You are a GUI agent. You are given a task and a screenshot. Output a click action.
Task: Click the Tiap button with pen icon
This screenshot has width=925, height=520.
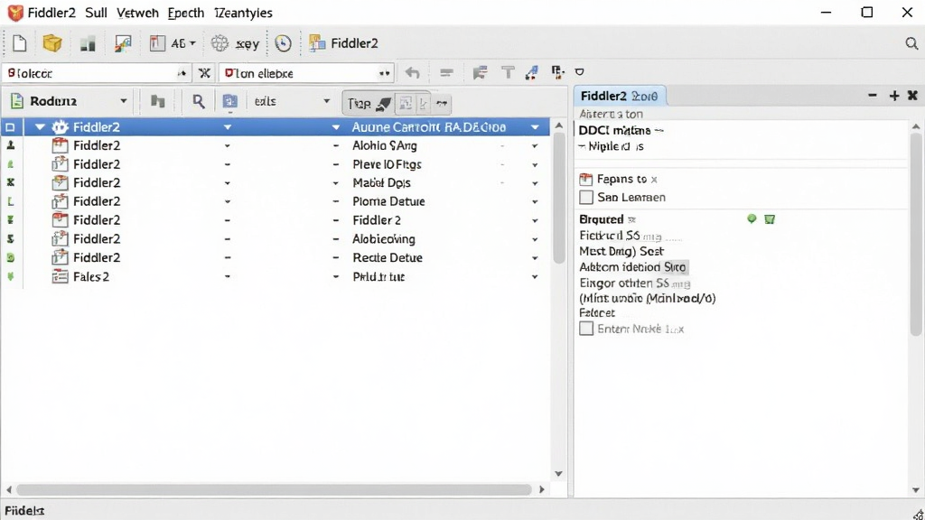[369, 104]
